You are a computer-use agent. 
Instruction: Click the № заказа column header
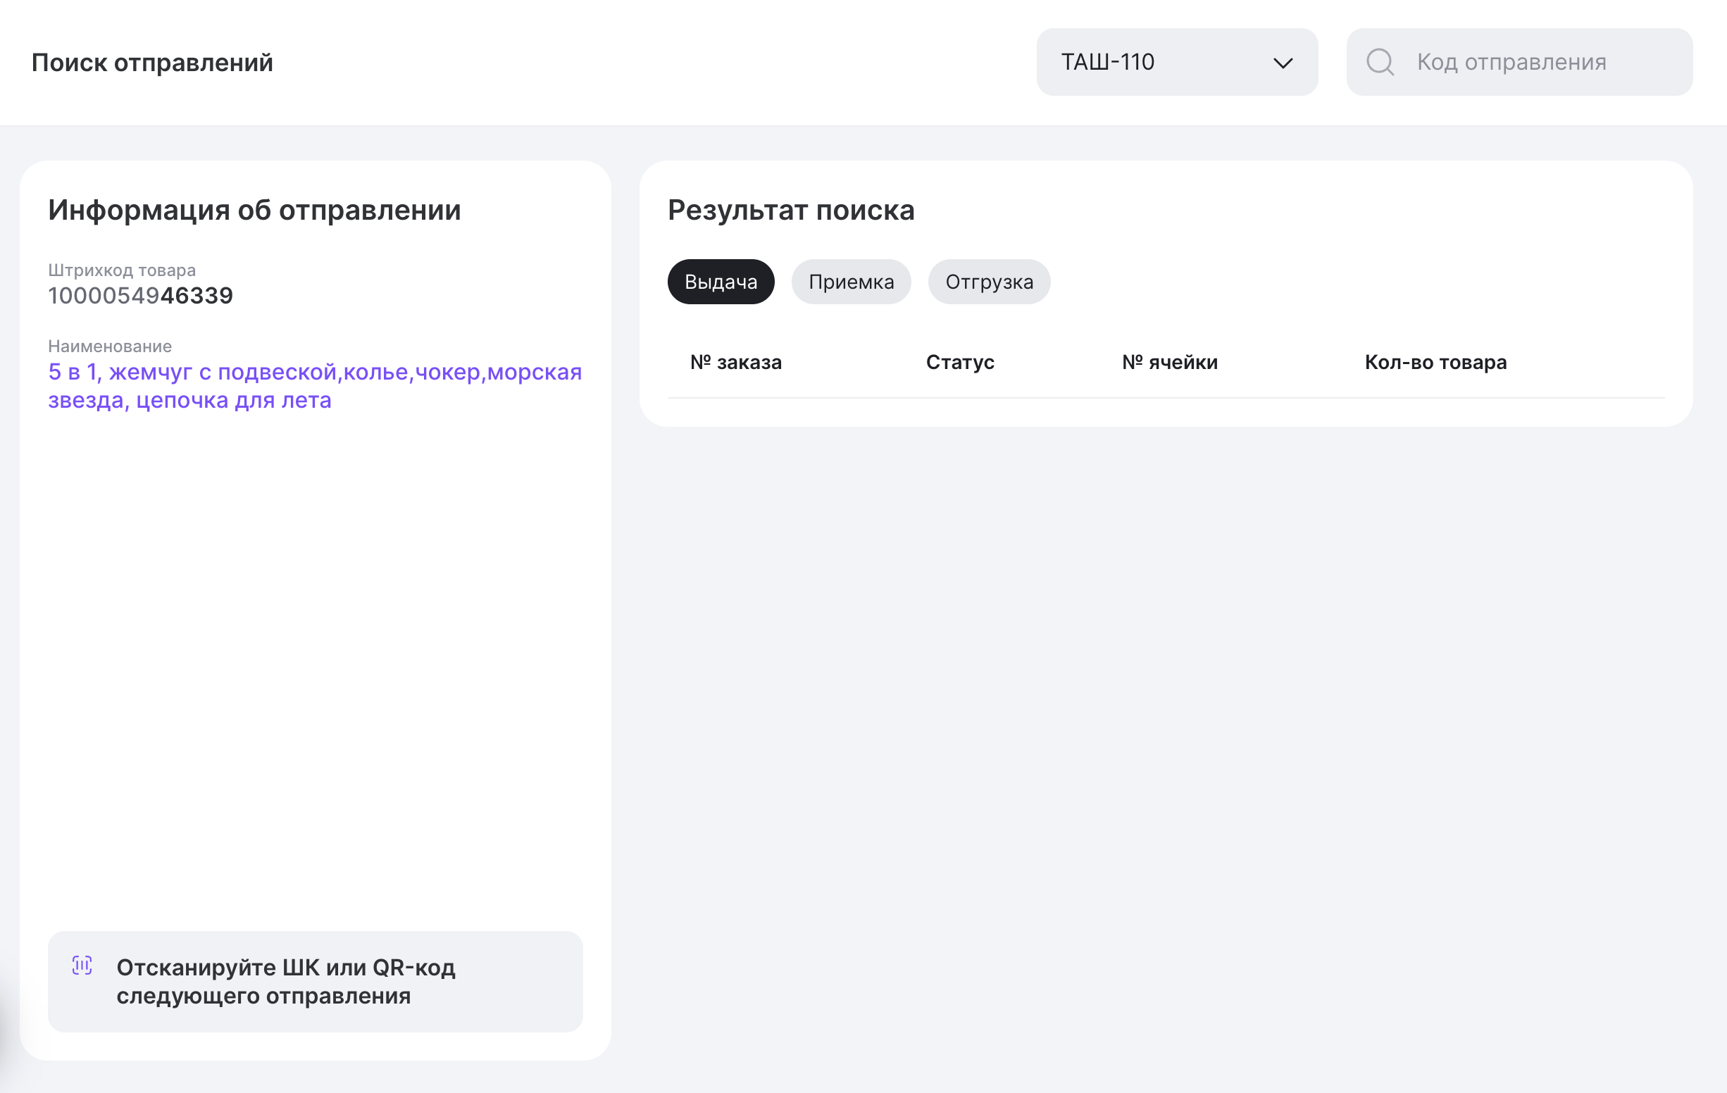coord(735,362)
